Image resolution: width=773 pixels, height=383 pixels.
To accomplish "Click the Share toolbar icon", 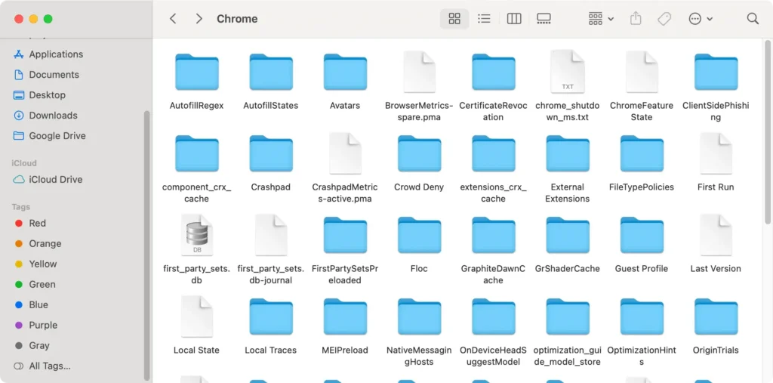I will [x=636, y=19].
